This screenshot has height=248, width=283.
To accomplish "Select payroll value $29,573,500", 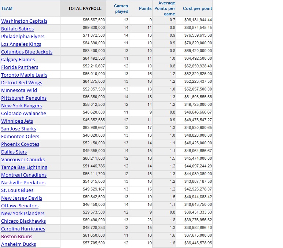I will click(x=94, y=212).
